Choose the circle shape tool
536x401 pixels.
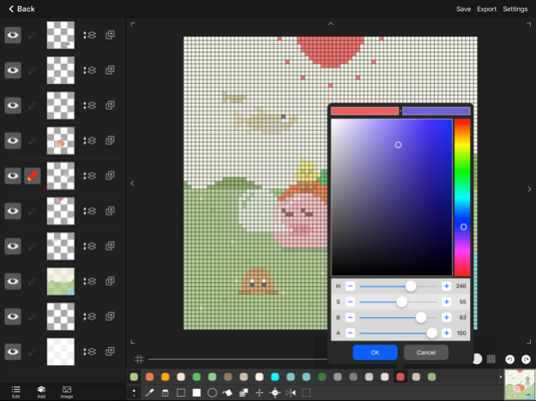click(212, 392)
